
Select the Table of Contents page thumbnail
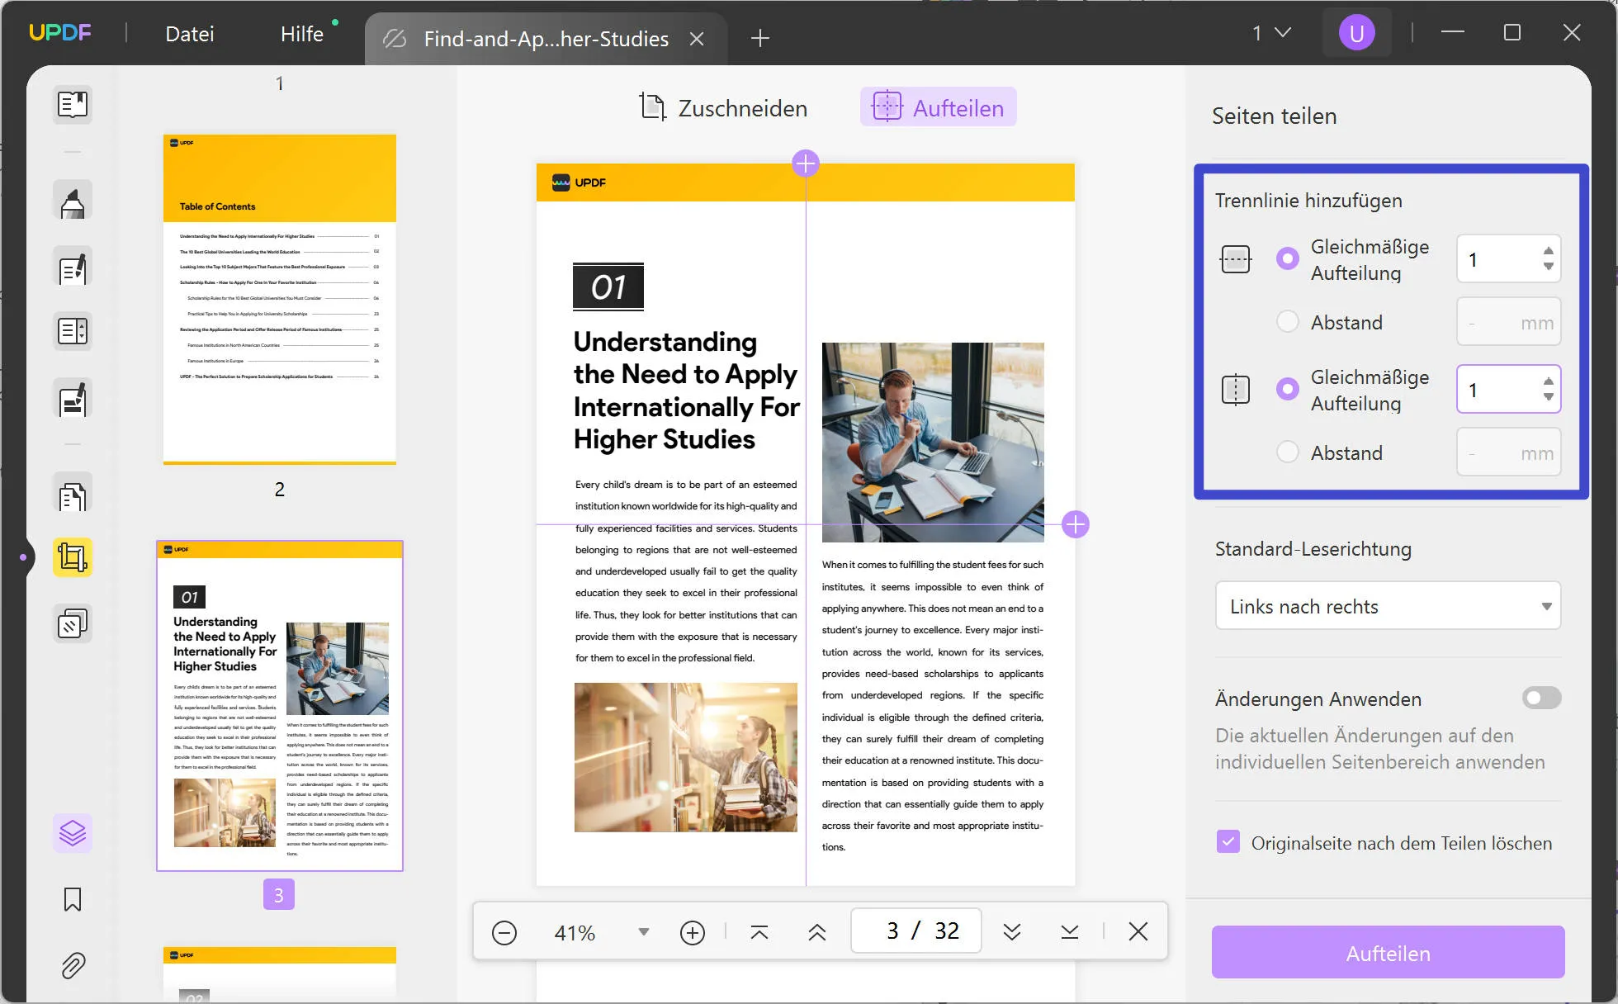pyautogui.click(x=280, y=299)
